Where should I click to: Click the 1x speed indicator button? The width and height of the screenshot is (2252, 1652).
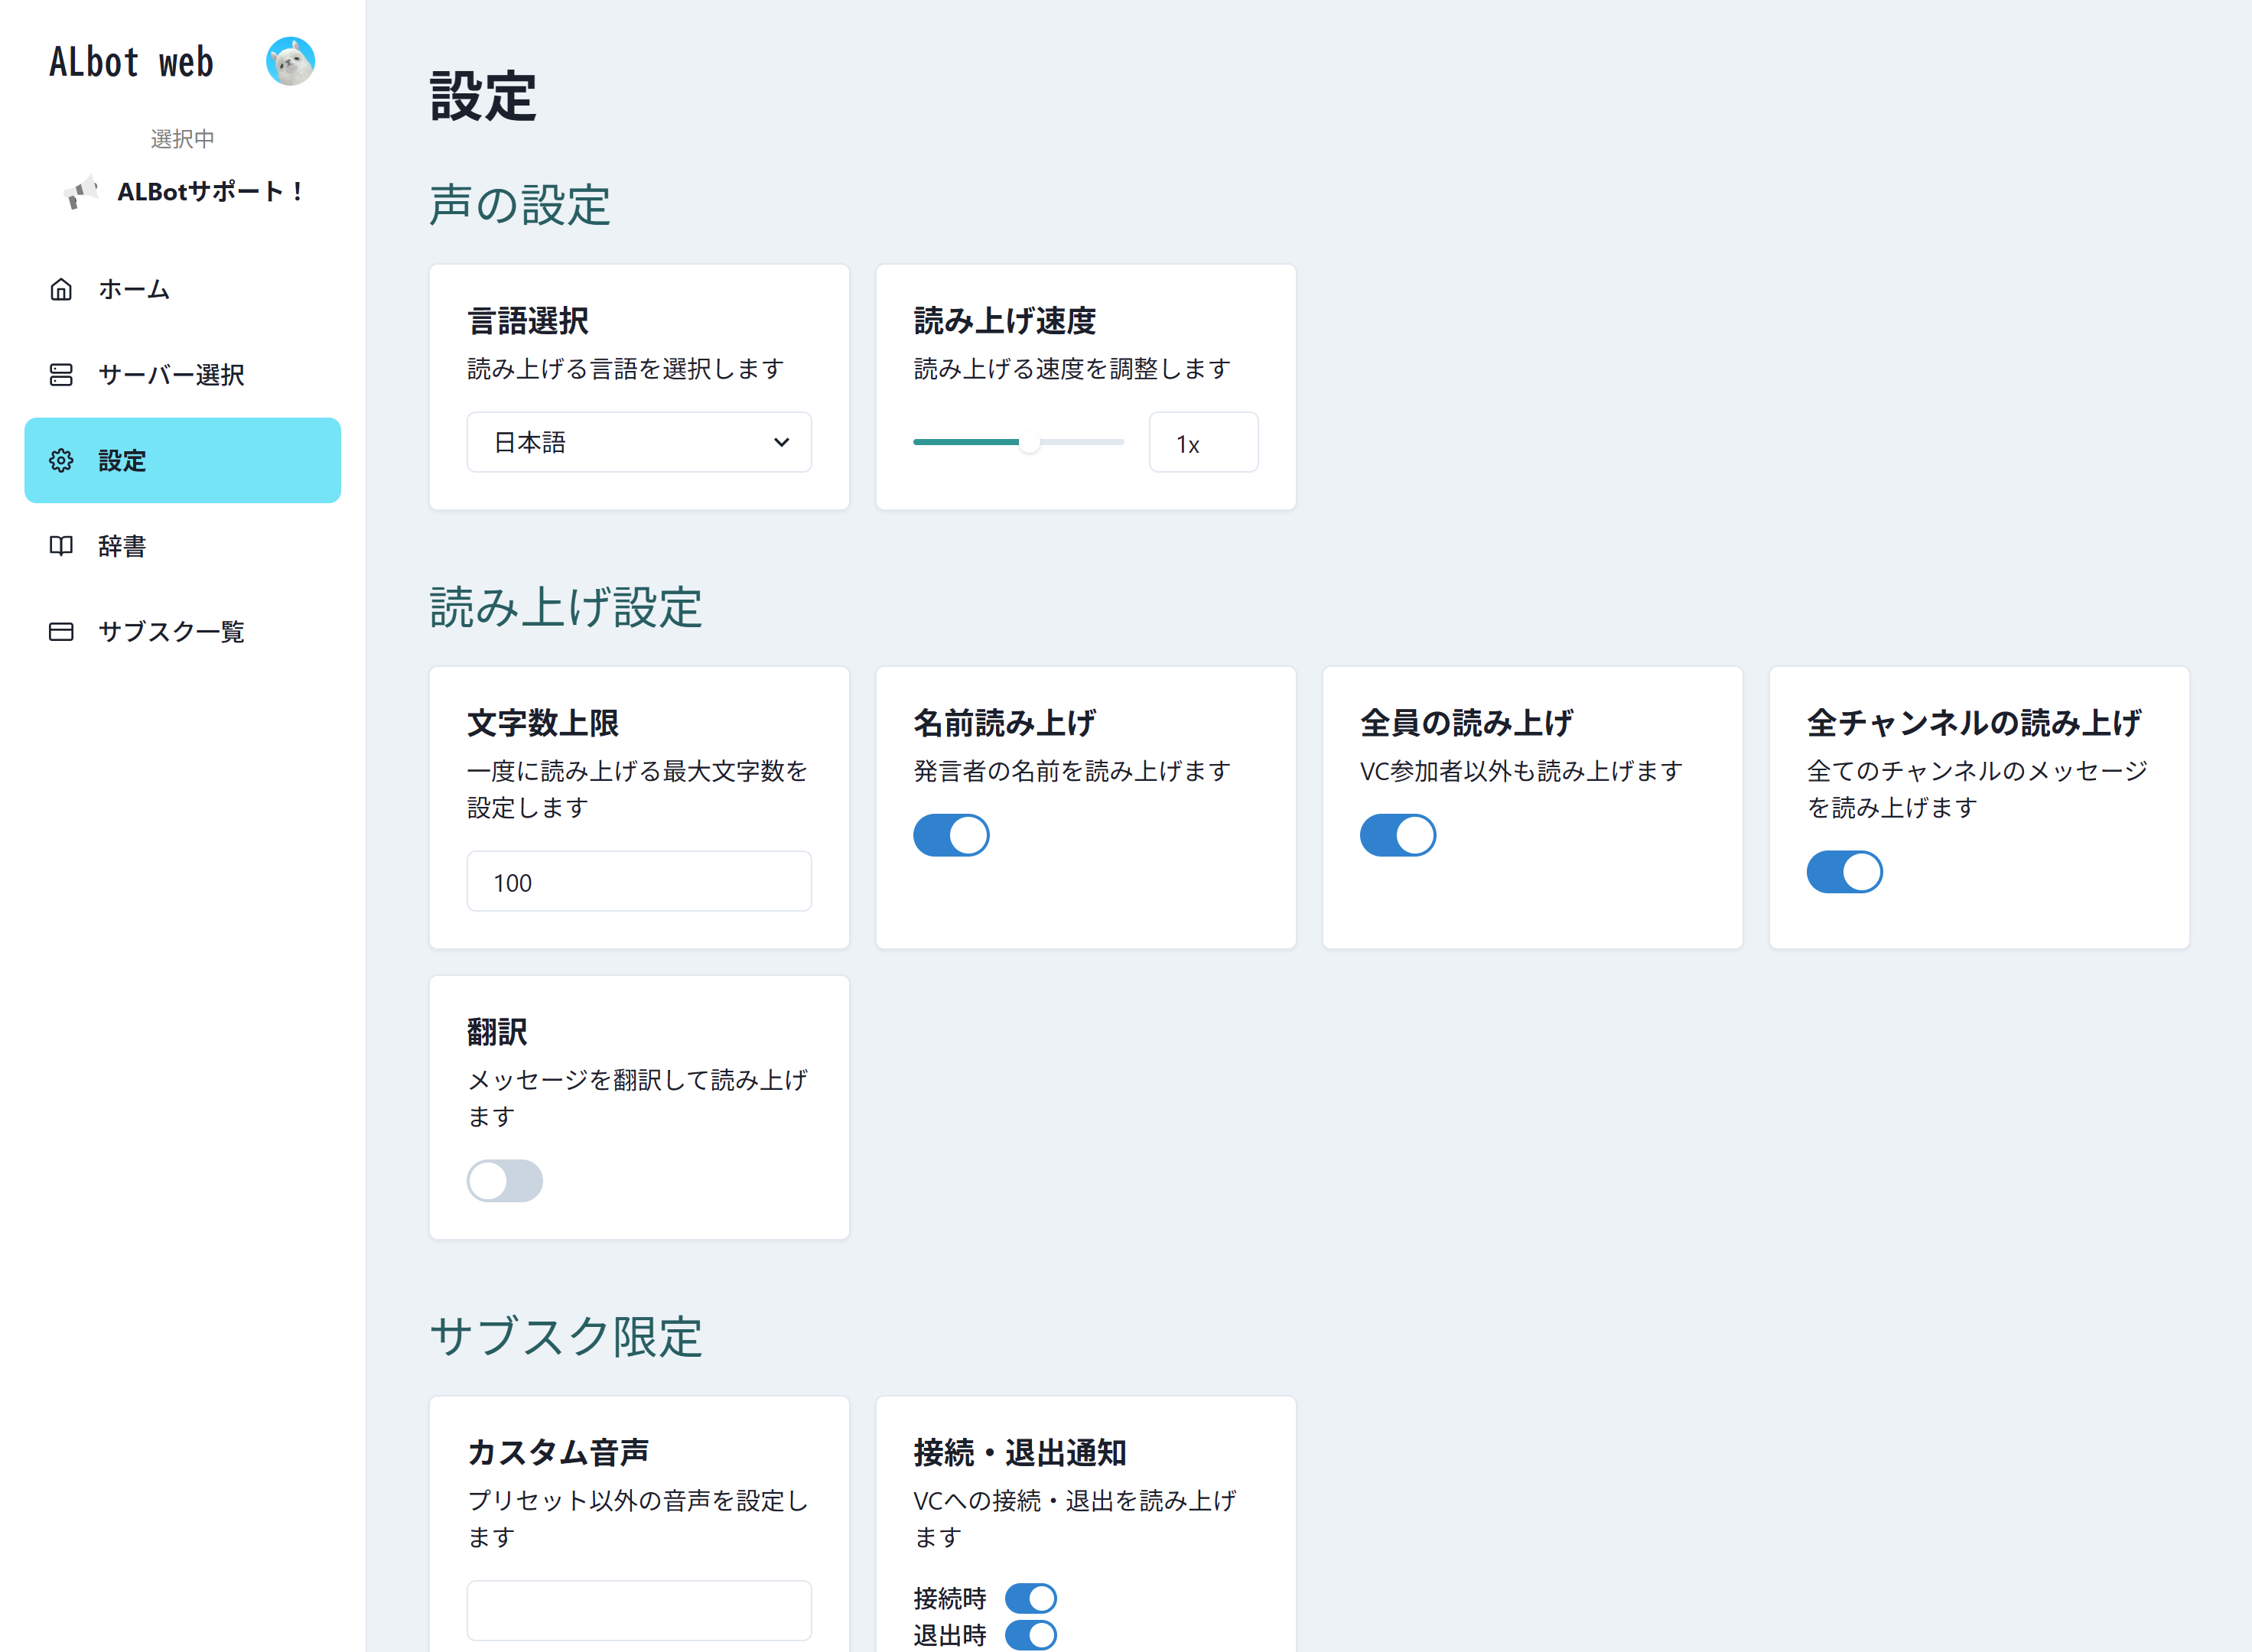pos(1203,441)
